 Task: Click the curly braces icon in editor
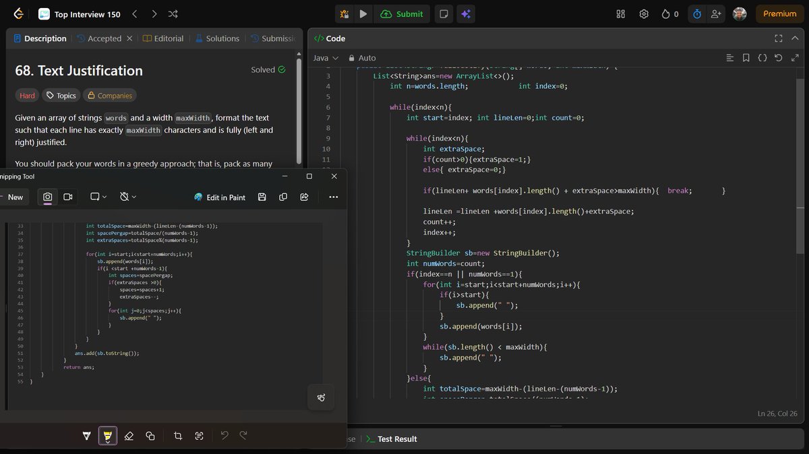762,58
